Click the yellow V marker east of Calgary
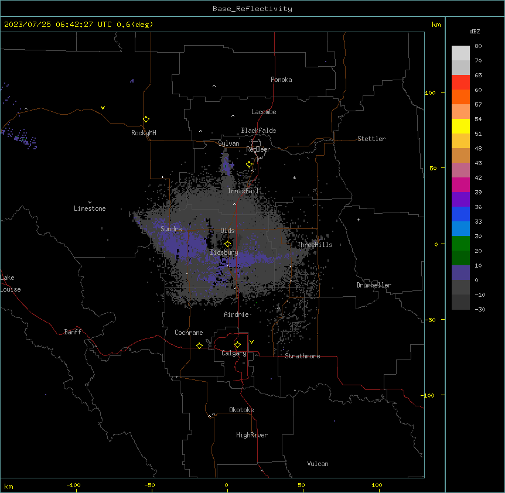This screenshot has height=493, width=505. 251,342
